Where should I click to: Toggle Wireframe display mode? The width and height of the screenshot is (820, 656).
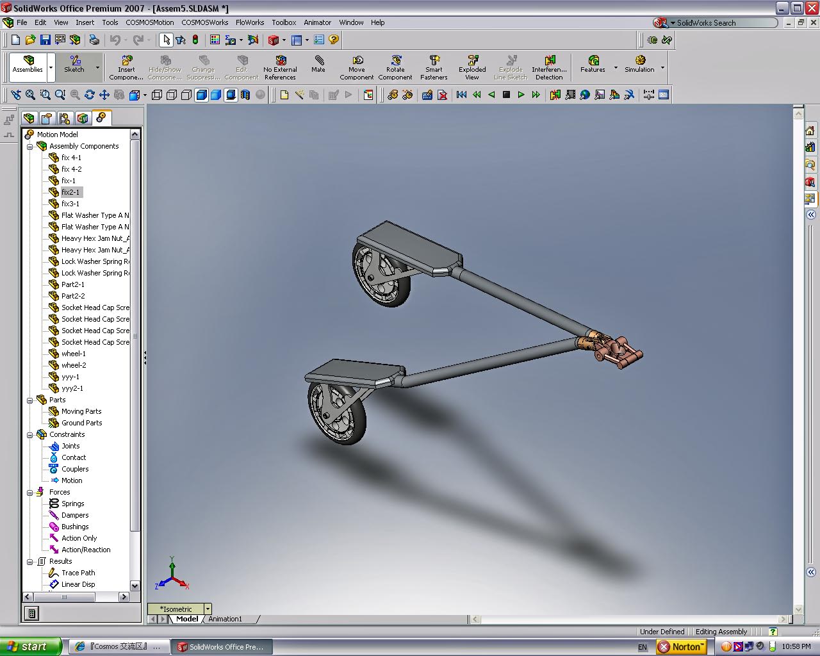coord(157,95)
